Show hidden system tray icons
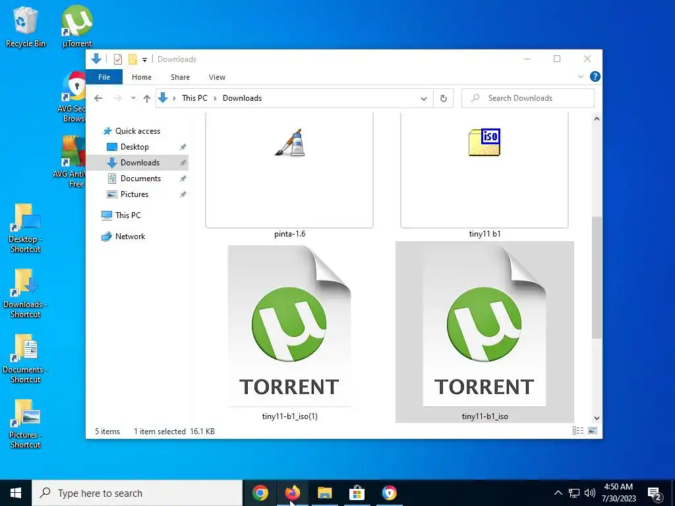 point(558,493)
